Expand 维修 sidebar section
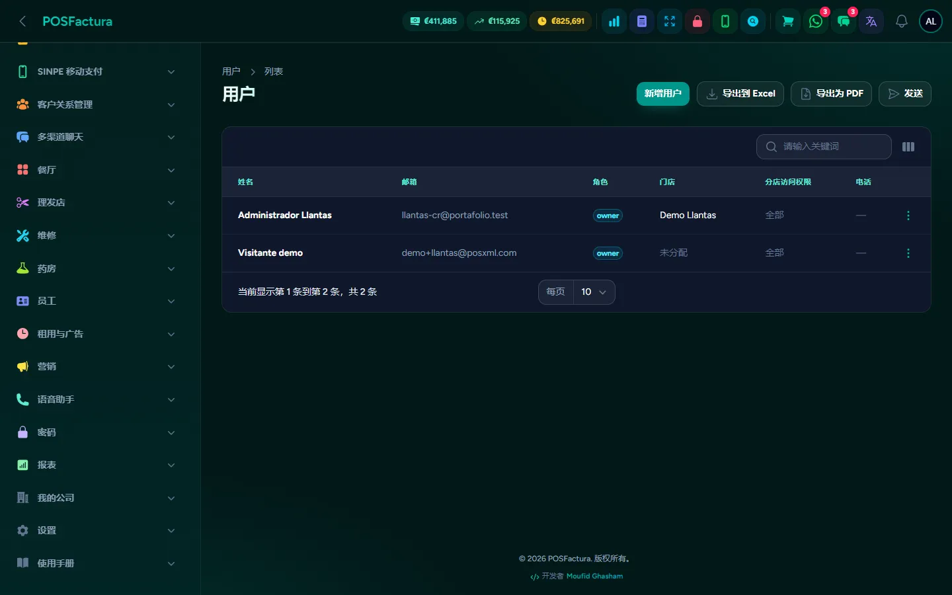The width and height of the screenshot is (952, 595). point(96,235)
